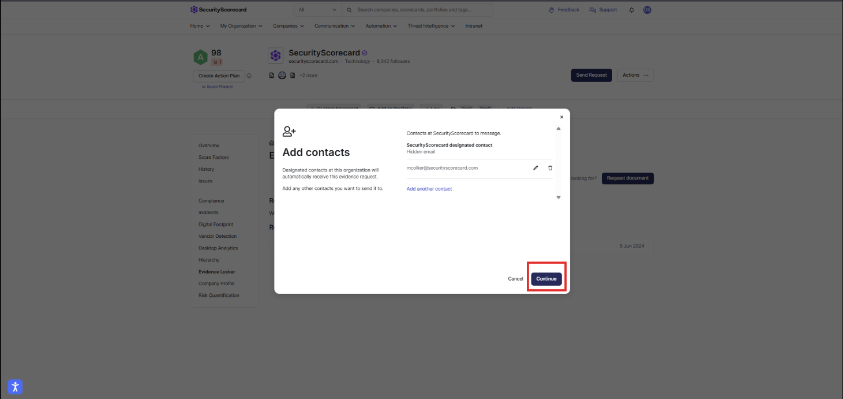
Task: Open notifications bell icon
Action: (631, 10)
